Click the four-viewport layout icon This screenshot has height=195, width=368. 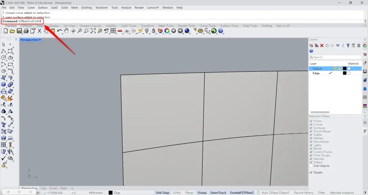click(x=113, y=31)
